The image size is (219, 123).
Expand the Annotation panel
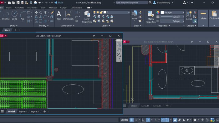coord(68,26)
